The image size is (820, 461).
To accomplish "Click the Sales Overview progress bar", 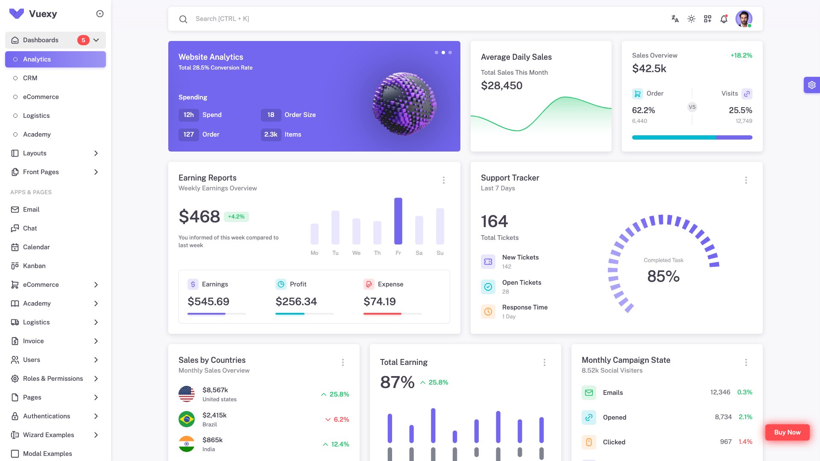I will tap(692, 137).
